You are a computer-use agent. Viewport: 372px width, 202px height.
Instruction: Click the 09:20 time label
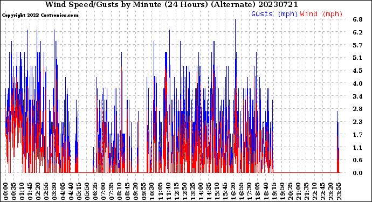pos(136,191)
